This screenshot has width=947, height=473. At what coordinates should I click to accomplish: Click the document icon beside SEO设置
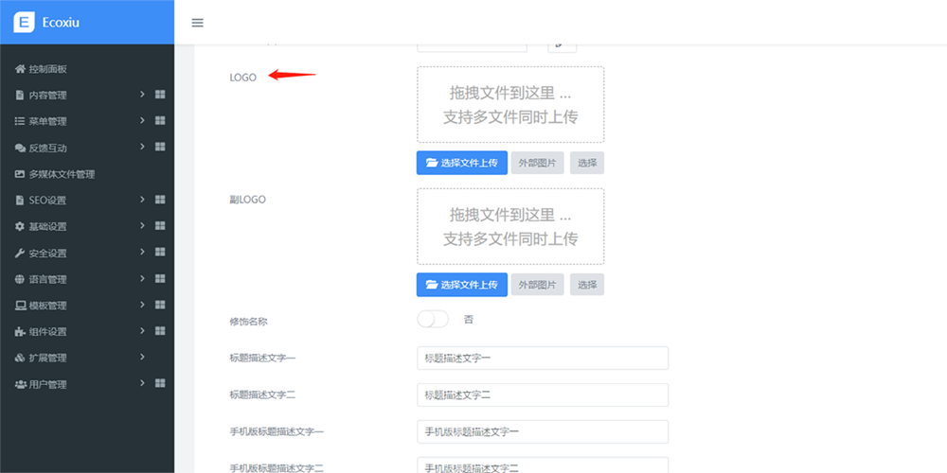click(x=20, y=200)
